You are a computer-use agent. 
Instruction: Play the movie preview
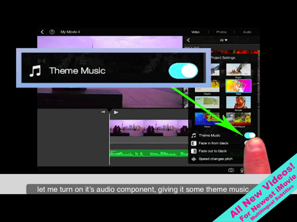coord(116,112)
